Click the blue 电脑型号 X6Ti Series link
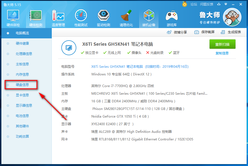The width and height of the screenshot is (248, 166). click(140, 66)
